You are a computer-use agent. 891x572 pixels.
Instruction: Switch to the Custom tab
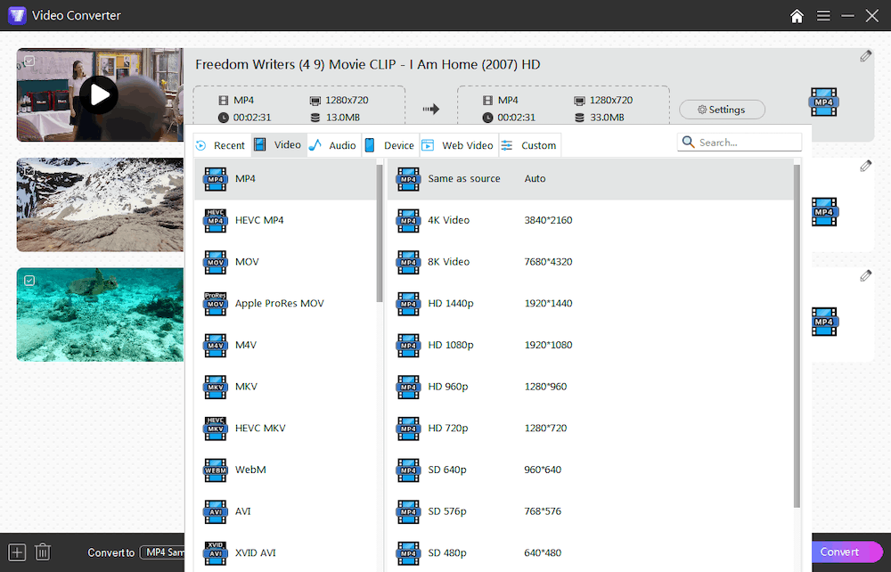click(x=529, y=145)
